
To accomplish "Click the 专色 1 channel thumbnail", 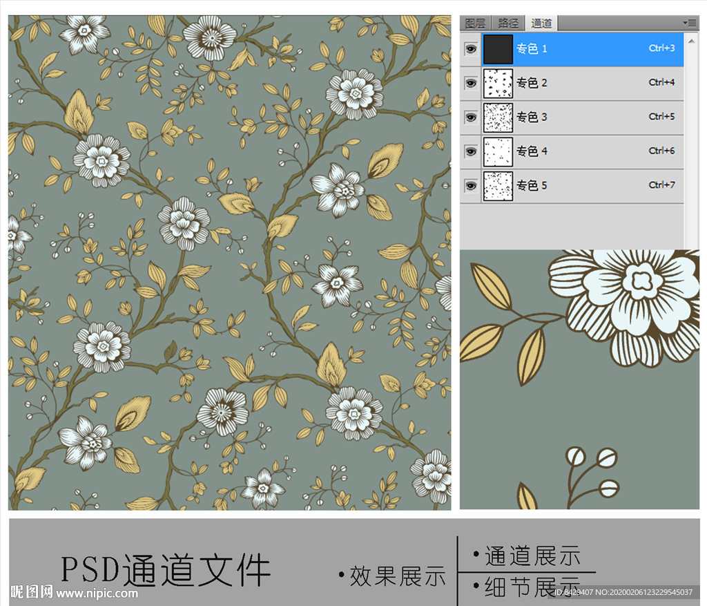I will (498, 49).
